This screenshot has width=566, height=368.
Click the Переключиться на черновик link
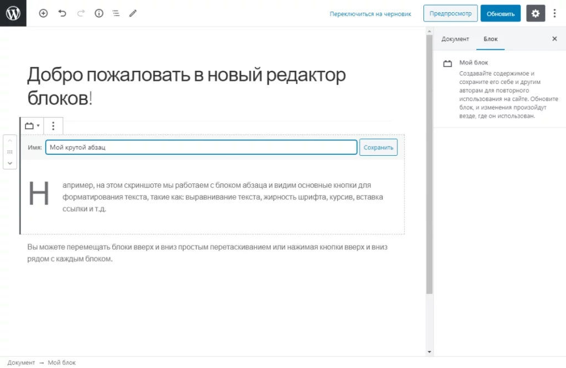tap(370, 13)
